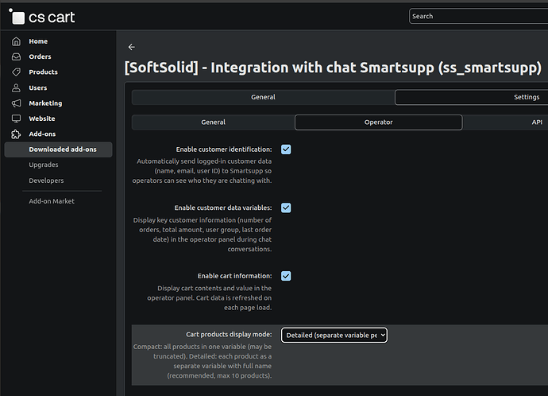
Task: Click the Products tag icon
Action: click(x=16, y=72)
